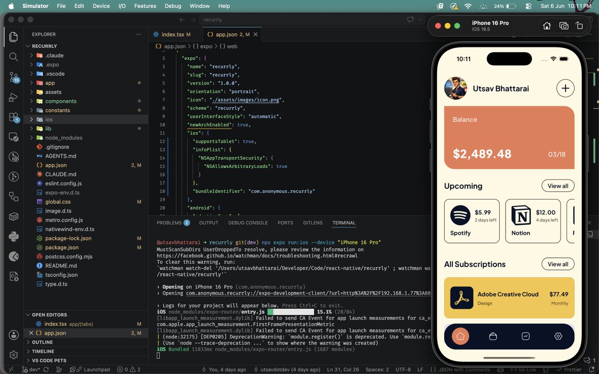The image size is (599, 374).
Task: Tap the Adobe Creative Cloud icon
Action: (461, 298)
